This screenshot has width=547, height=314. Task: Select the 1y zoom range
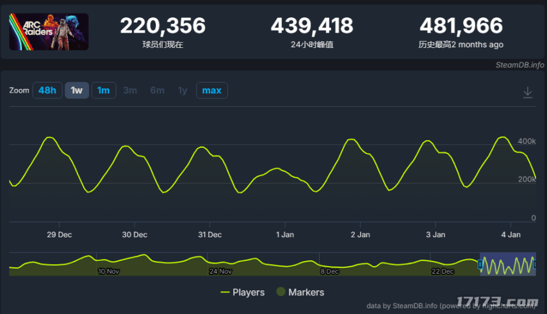(183, 90)
